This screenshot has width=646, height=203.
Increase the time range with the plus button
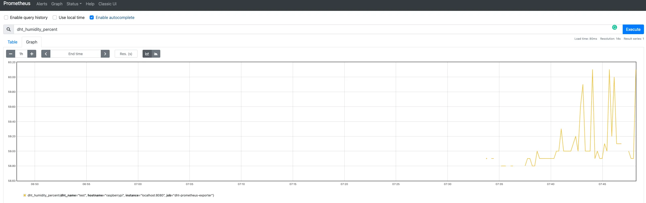[x=32, y=54]
